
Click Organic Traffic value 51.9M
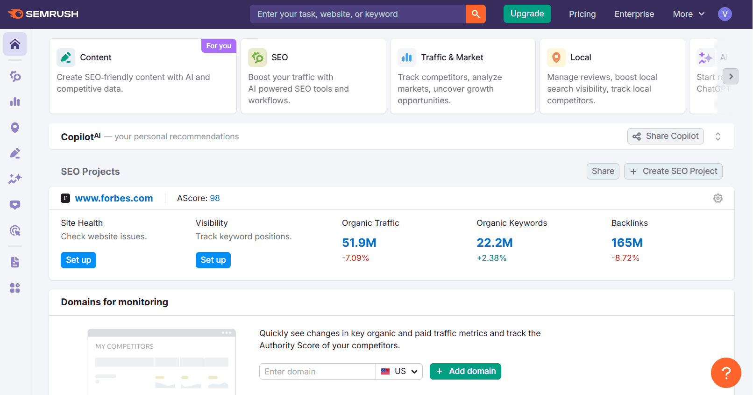tap(359, 243)
